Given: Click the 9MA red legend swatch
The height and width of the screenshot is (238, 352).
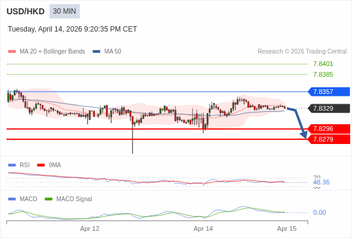Looking at the screenshot, I should [41, 165].
